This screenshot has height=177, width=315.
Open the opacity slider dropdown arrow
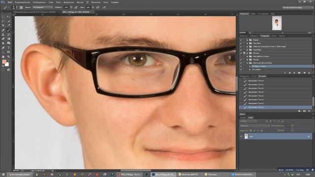coord(71,7)
